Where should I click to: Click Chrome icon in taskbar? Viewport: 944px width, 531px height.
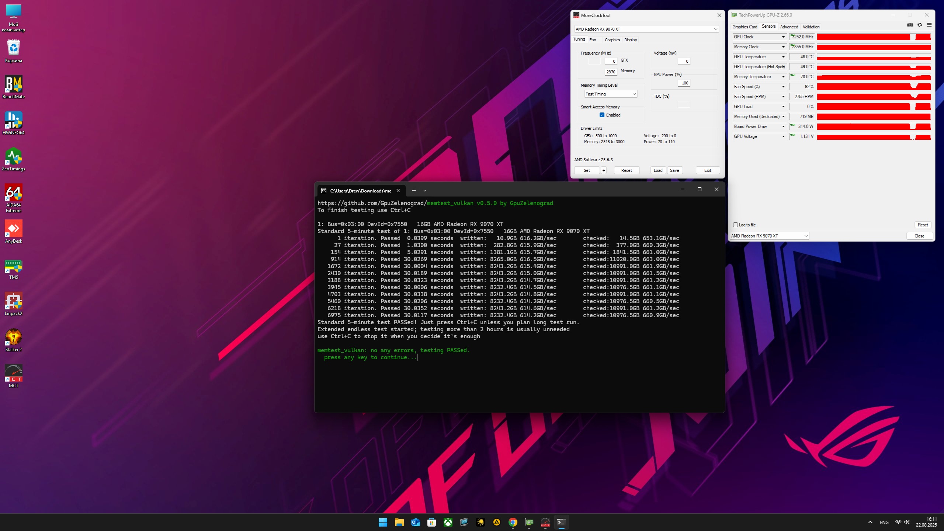(513, 522)
